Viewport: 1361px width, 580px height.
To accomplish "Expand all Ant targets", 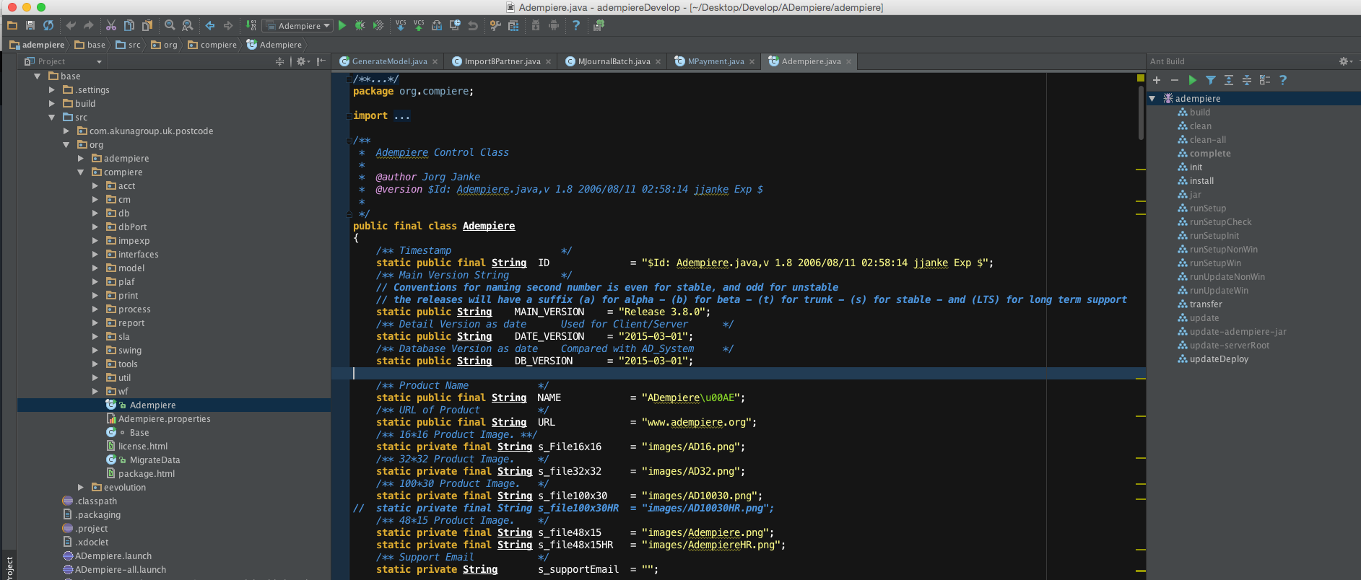I will click(x=1229, y=80).
